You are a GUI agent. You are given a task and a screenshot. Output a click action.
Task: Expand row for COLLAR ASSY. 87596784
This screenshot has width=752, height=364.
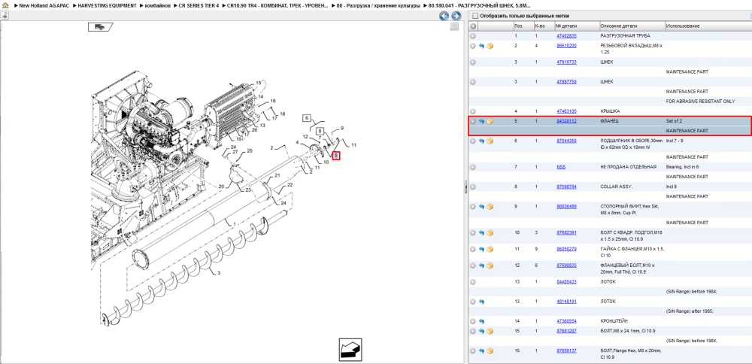(x=473, y=187)
